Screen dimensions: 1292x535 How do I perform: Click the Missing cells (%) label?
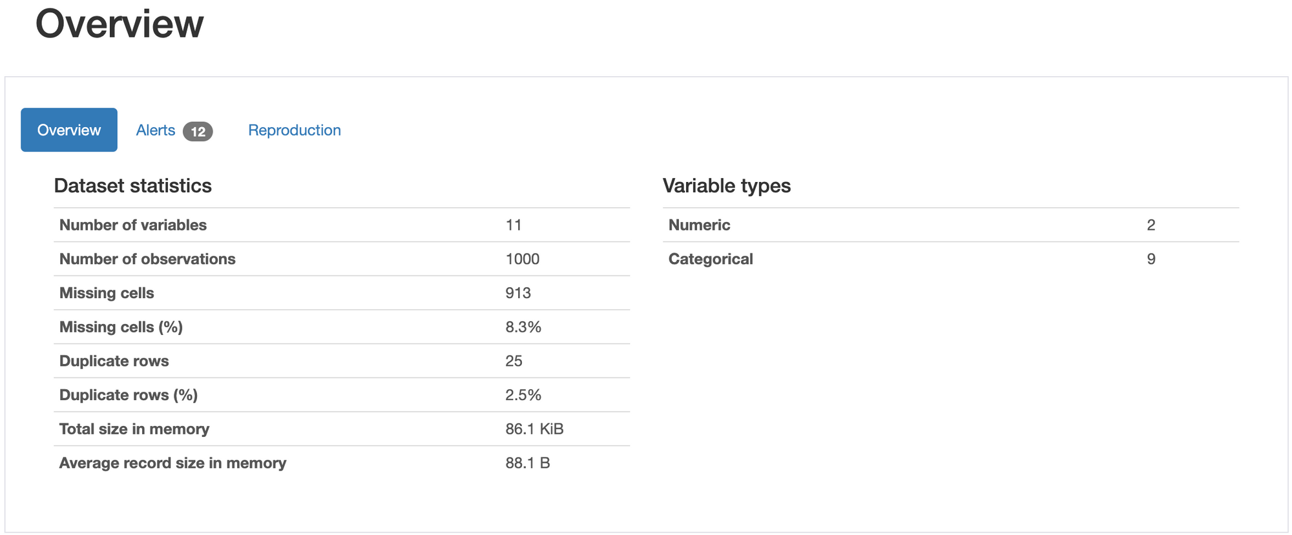click(x=121, y=327)
